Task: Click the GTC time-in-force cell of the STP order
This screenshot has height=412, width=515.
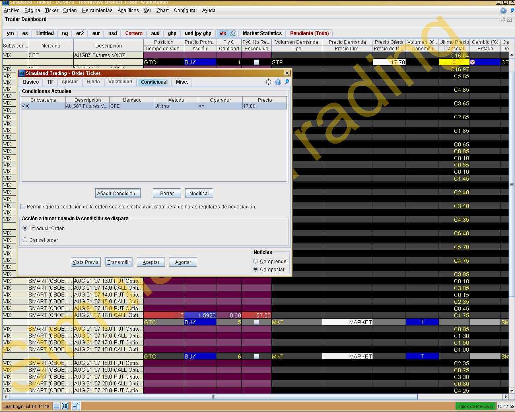Action: (164, 62)
